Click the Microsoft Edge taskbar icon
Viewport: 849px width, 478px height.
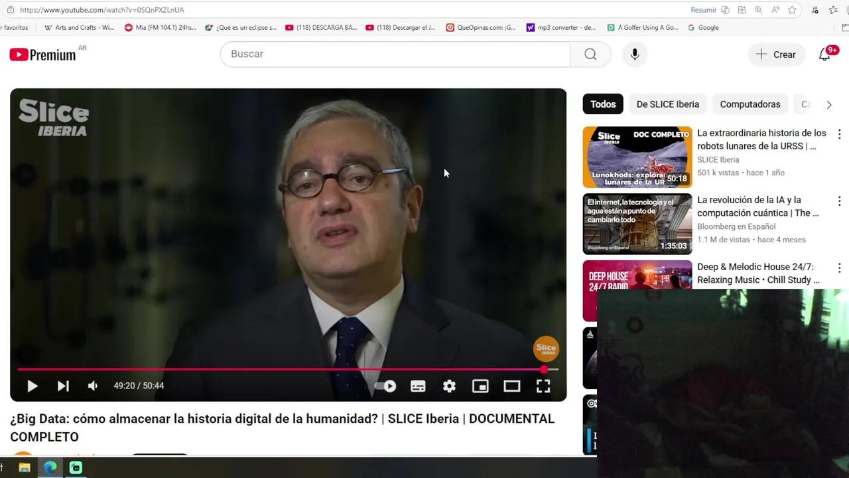click(50, 467)
